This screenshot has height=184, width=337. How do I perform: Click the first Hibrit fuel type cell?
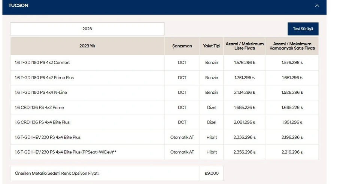click(x=212, y=137)
